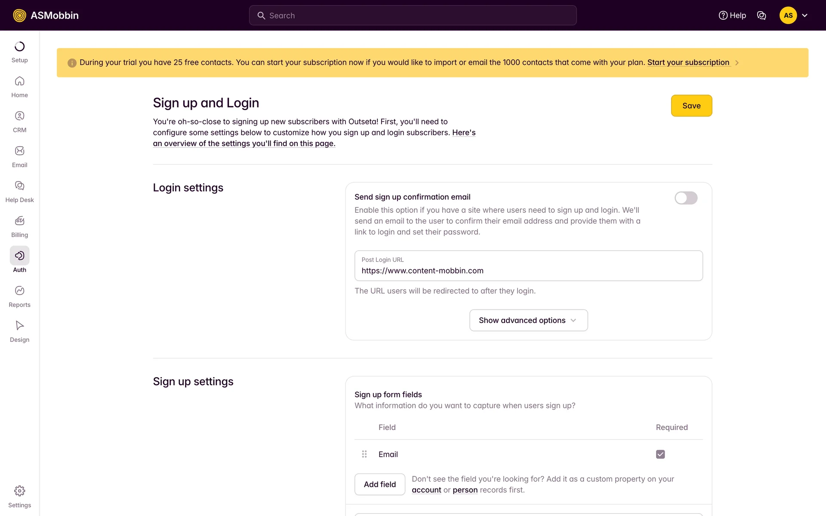The height and width of the screenshot is (516, 826).
Task: Open the Billing sidebar icon
Action: click(x=19, y=221)
